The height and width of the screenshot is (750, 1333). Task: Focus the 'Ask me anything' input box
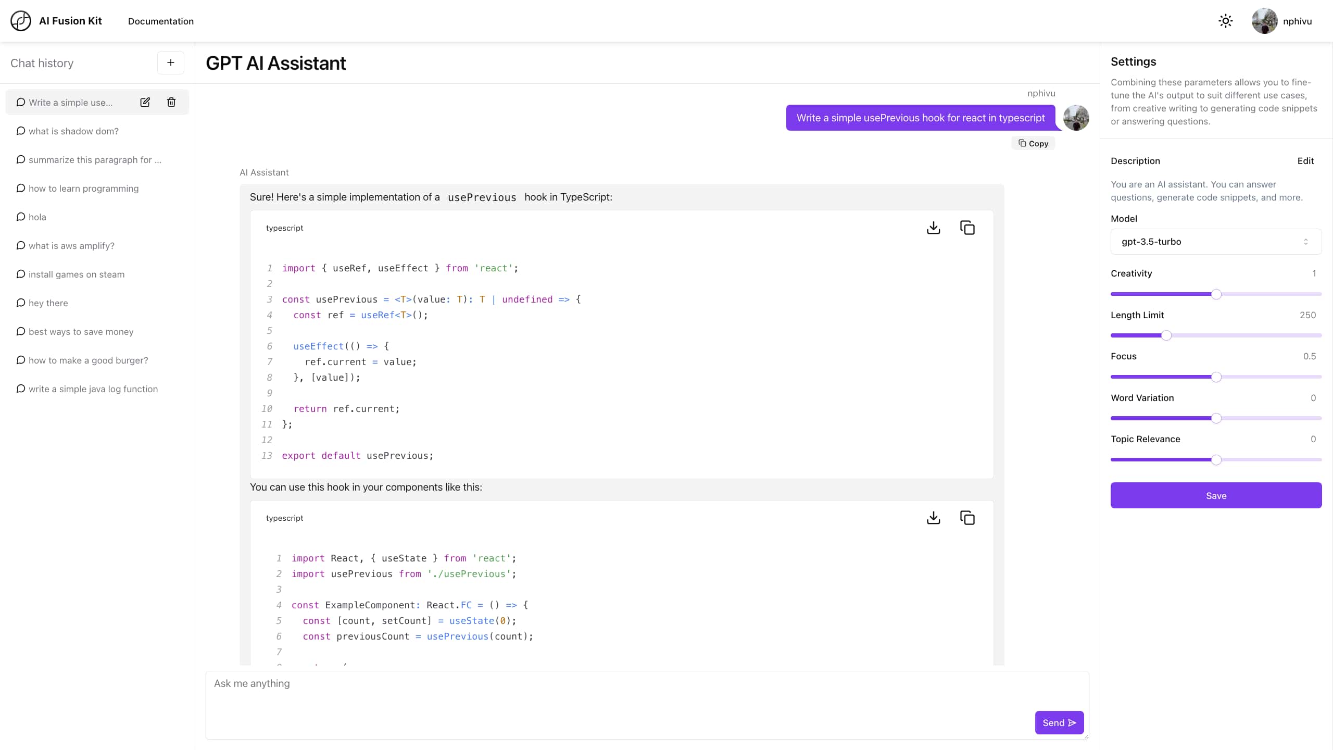point(647,705)
